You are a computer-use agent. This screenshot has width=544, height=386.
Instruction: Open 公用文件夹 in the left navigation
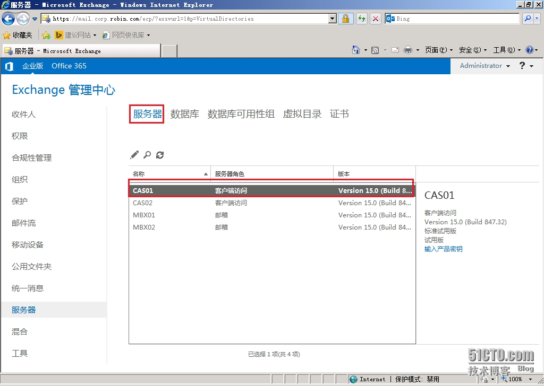31,267
